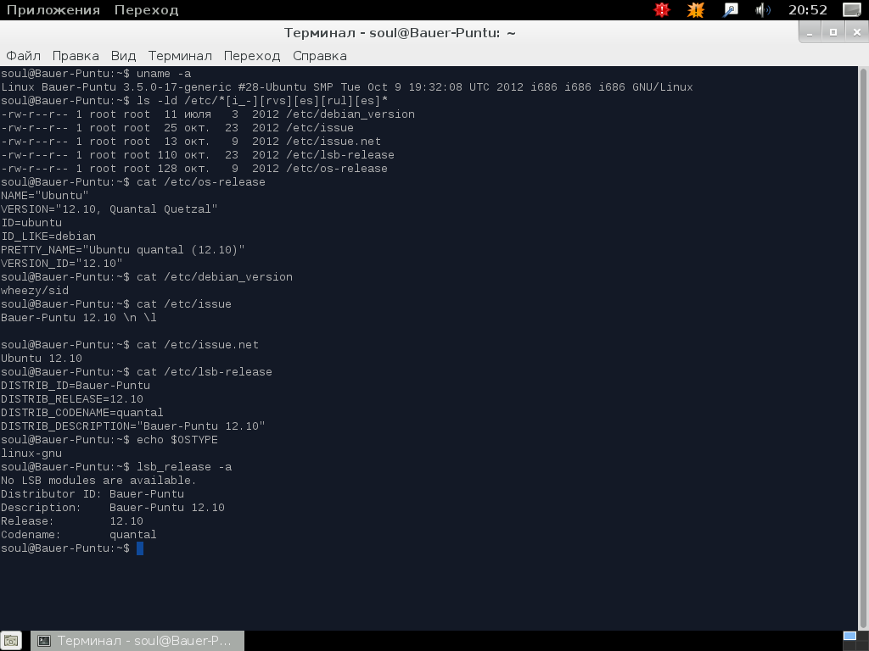Screen dimensions: 869x651
Task: Click the display icon at panel's right end
Action: click(851, 10)
